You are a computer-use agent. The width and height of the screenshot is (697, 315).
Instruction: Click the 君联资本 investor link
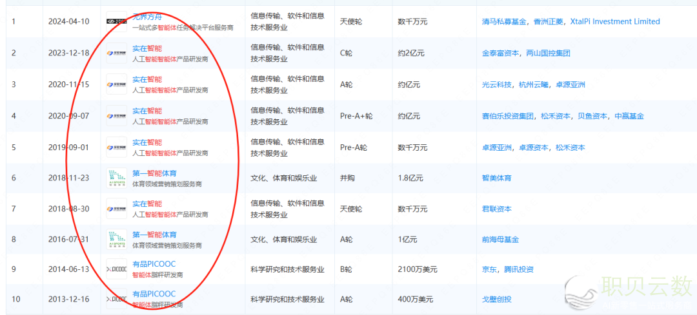point(496,209)
